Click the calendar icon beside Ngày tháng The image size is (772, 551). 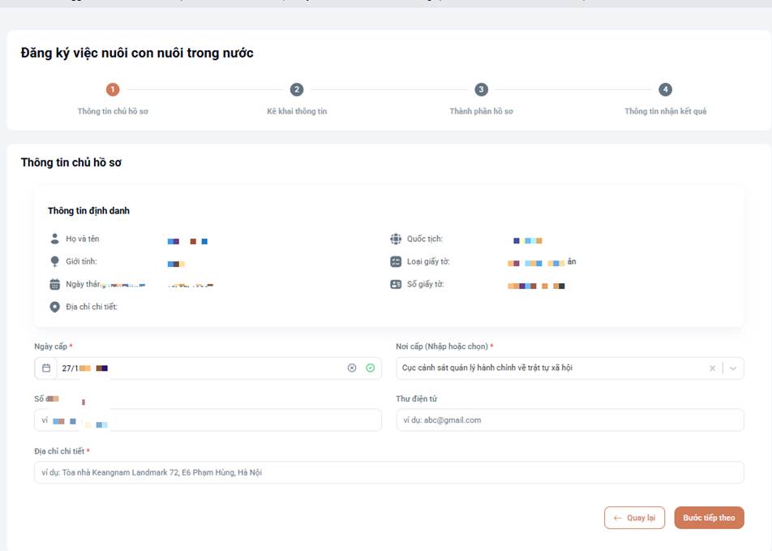click(54, 284)
